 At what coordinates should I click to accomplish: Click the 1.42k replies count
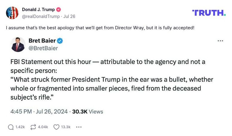pyautogui.click(x=20, y=127)
